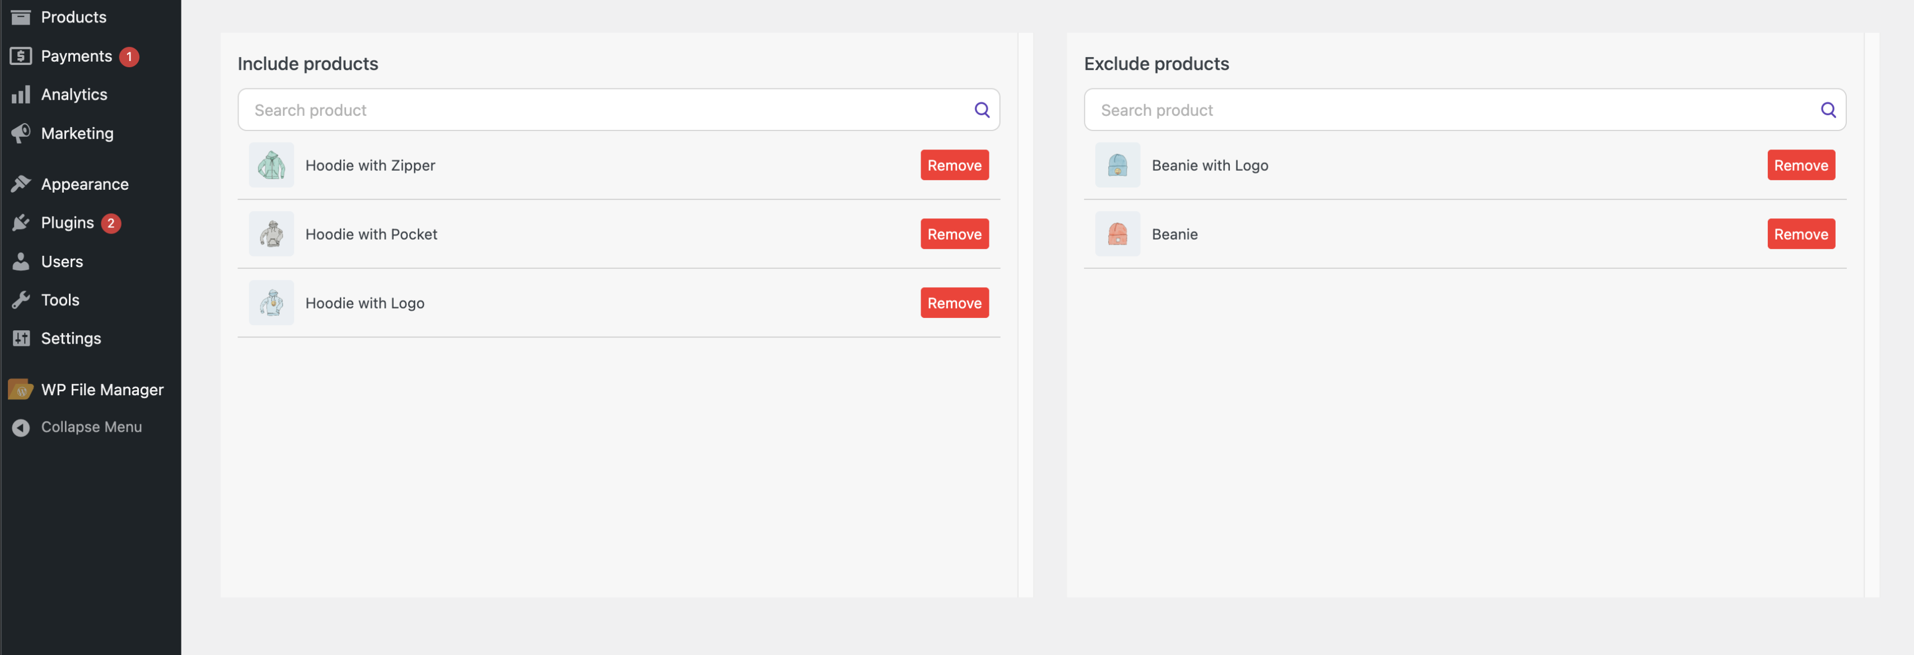Focus the Include products search field
The image size is (1914, 655).
point(618,110)
